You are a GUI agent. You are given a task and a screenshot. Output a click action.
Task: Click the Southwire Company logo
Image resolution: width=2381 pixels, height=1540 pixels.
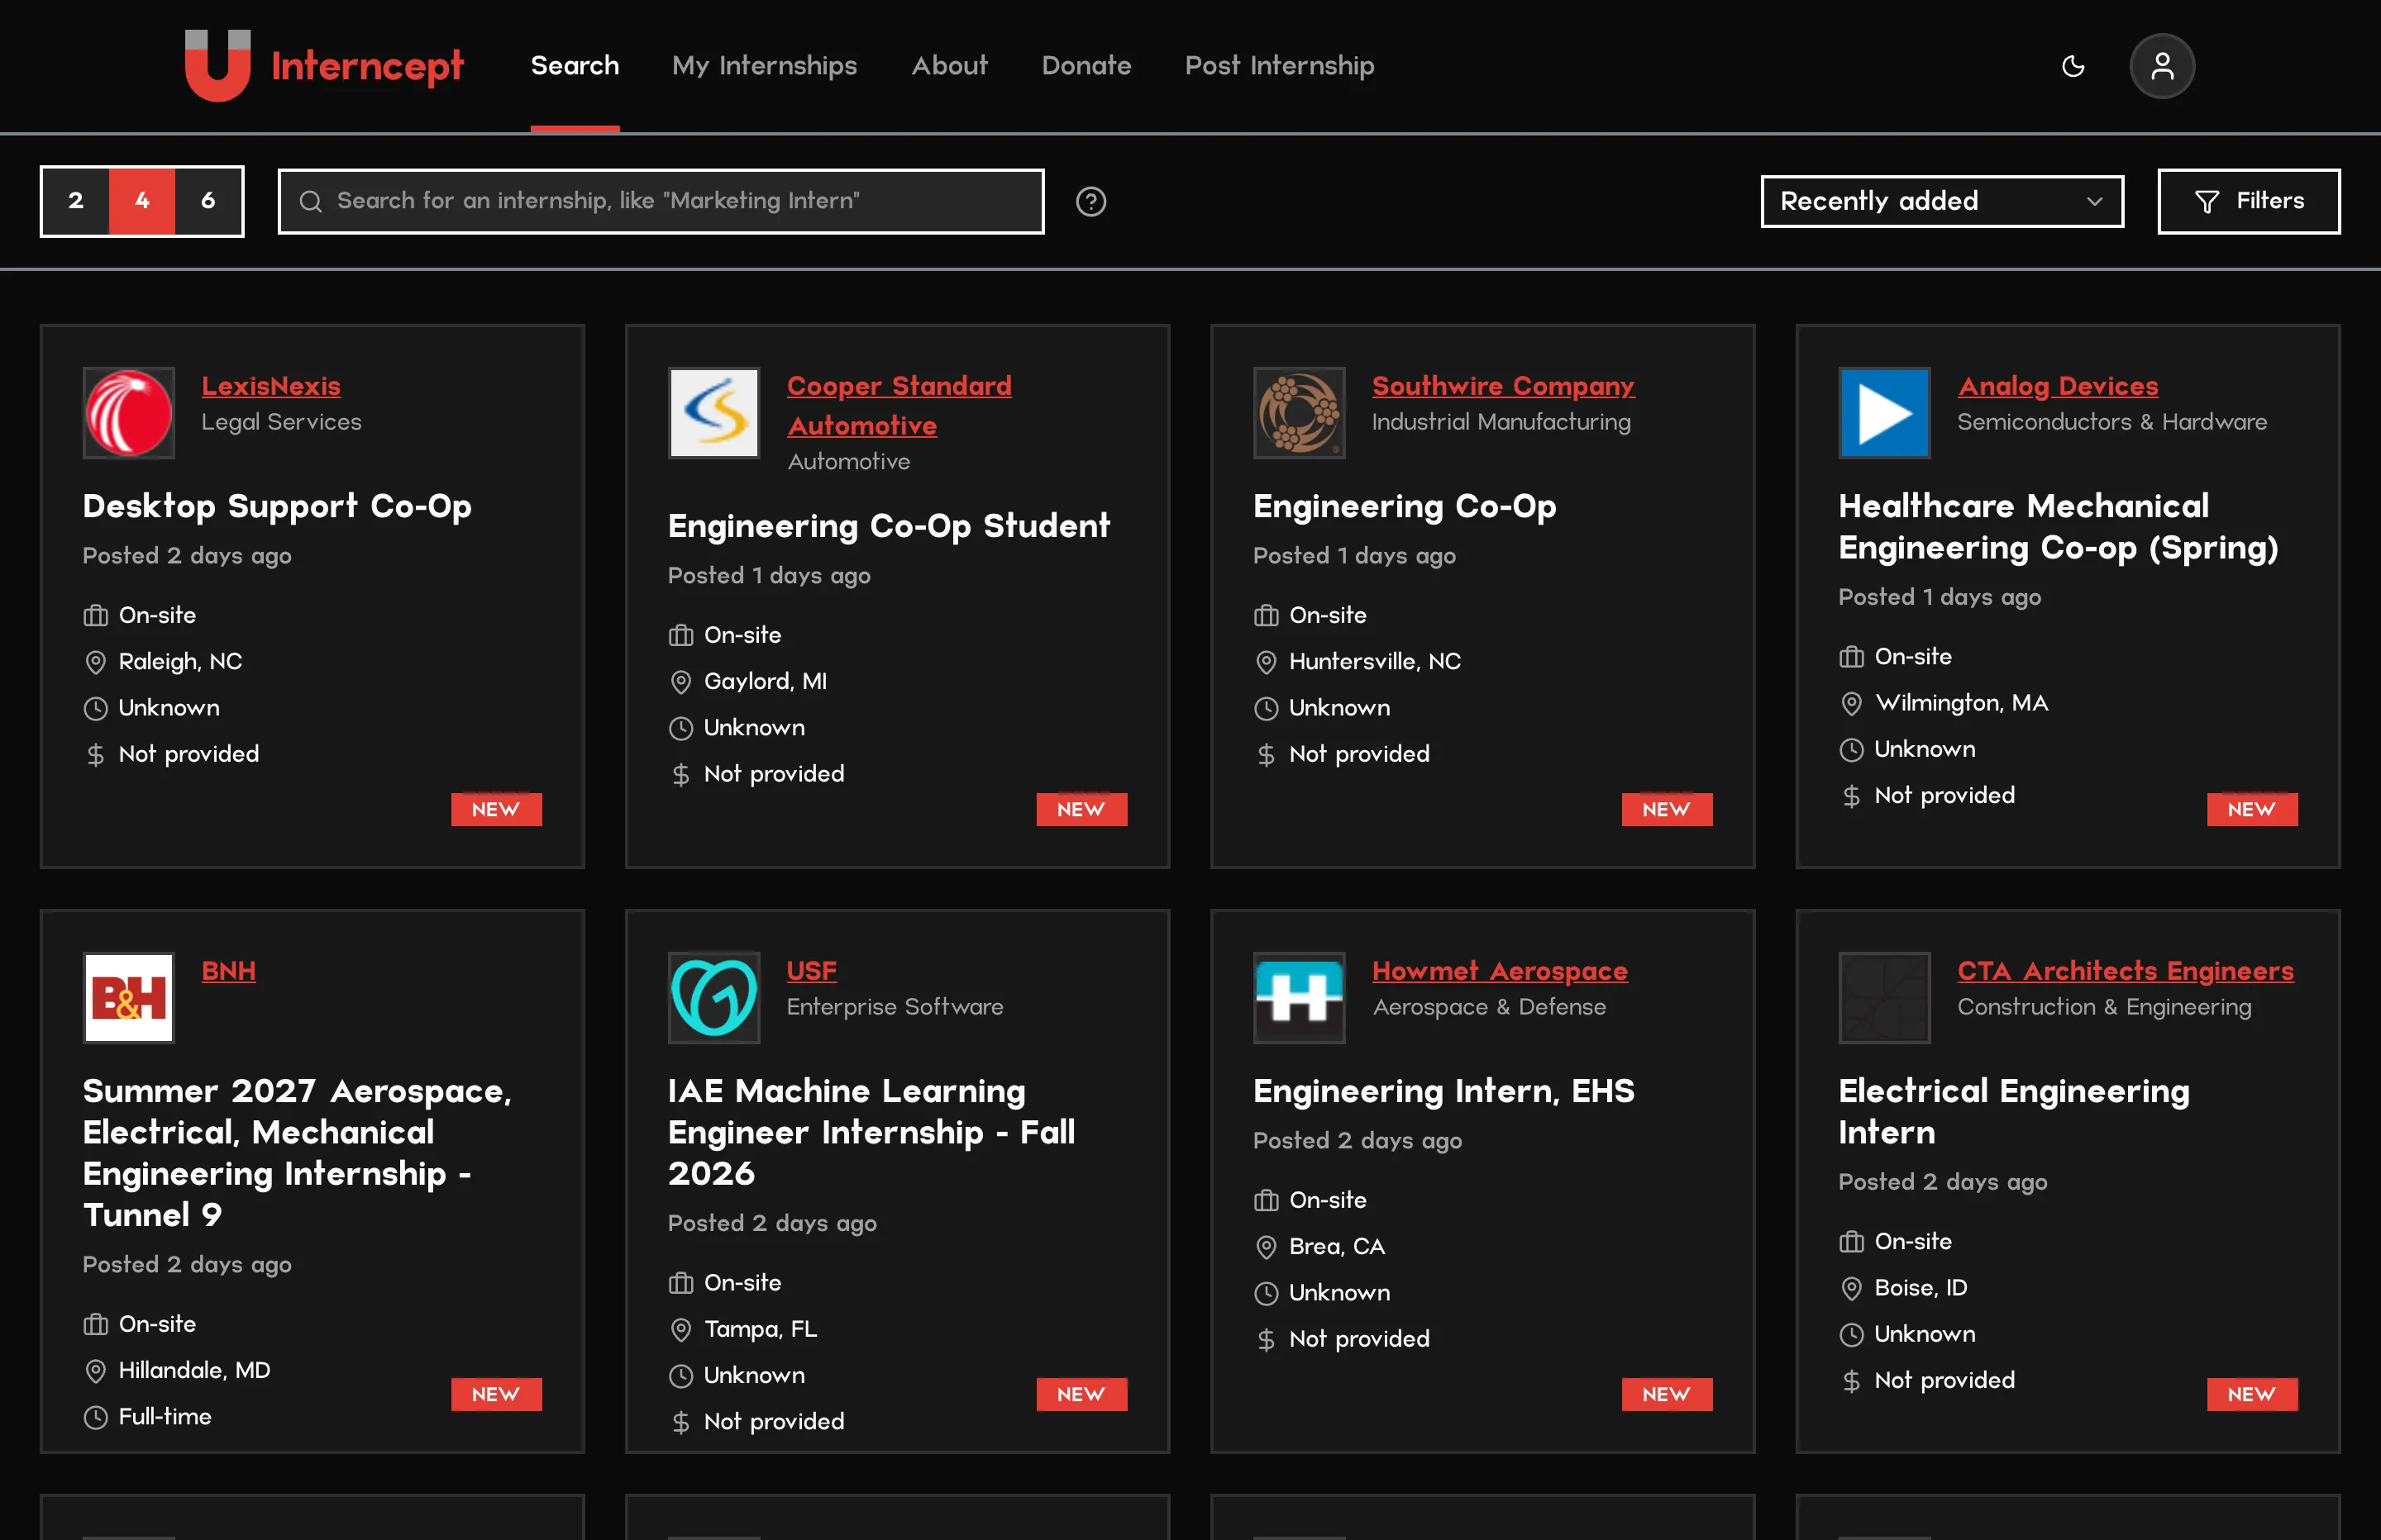[1300, 413]
